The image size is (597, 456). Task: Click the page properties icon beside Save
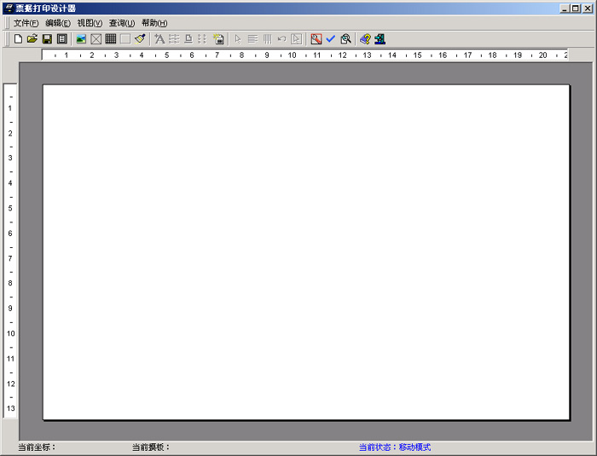point(61,39)
